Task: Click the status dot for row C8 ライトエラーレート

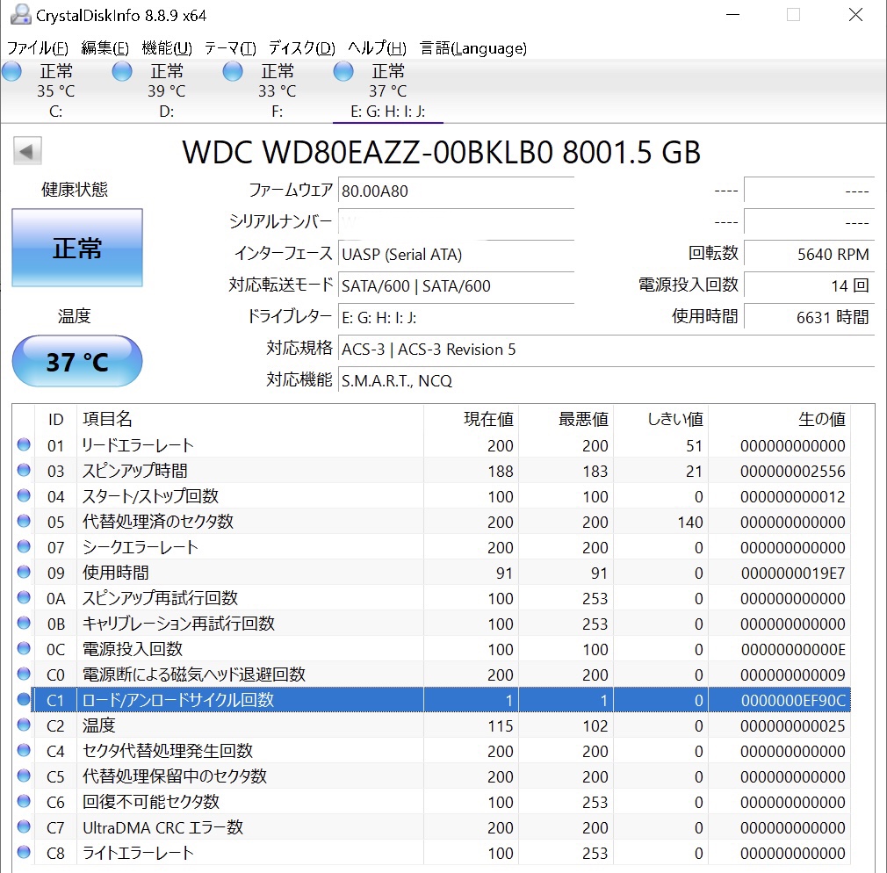Action: [24, 852]
